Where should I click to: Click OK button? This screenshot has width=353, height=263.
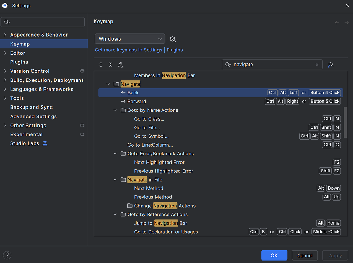pos(274,255)
